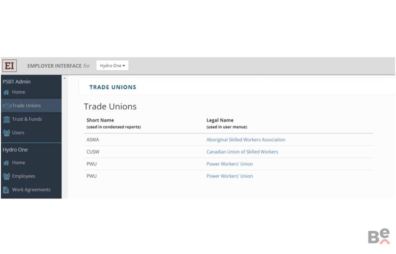Click the EI logo in the header
The height and width of the screenshot is (254, 396).
tap(10, 66)
